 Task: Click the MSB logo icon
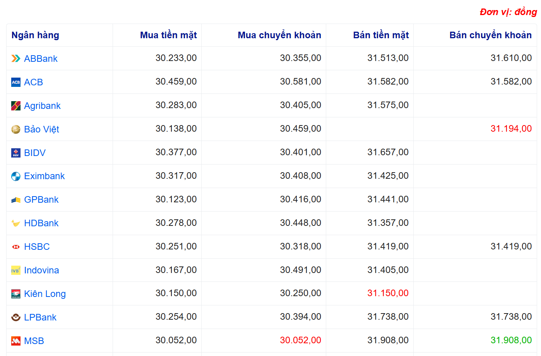tap(16, 341)
